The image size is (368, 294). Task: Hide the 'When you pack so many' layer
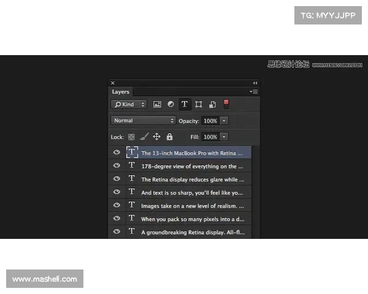click(x=117, y=218)
